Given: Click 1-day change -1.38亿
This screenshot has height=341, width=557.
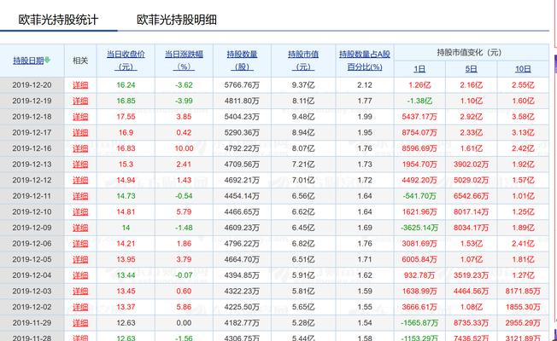Looking at the screenshot, I should (419, 101).
